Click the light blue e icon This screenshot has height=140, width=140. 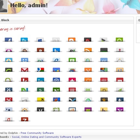56,60
